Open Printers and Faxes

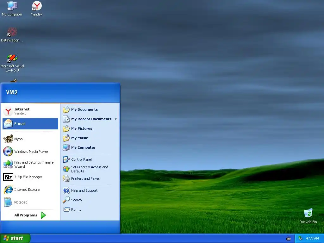[90, 178]
